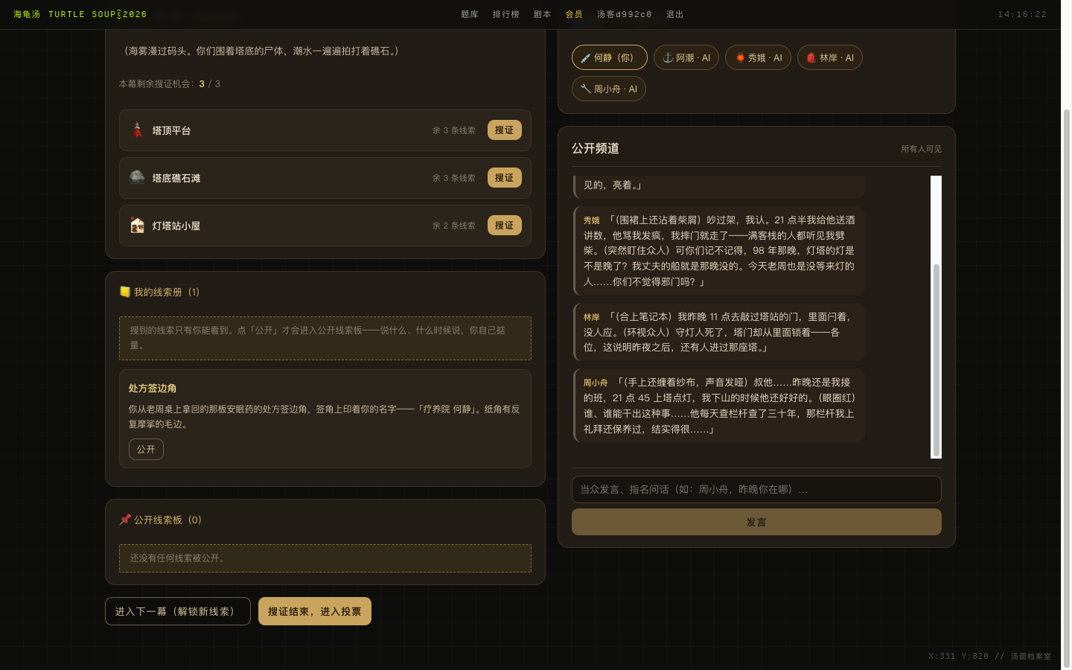Select the 林岸 · AI character chip

coord(830,58)
